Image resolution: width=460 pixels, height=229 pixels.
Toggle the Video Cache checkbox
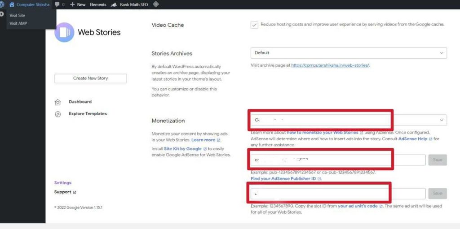click(254, 25)
